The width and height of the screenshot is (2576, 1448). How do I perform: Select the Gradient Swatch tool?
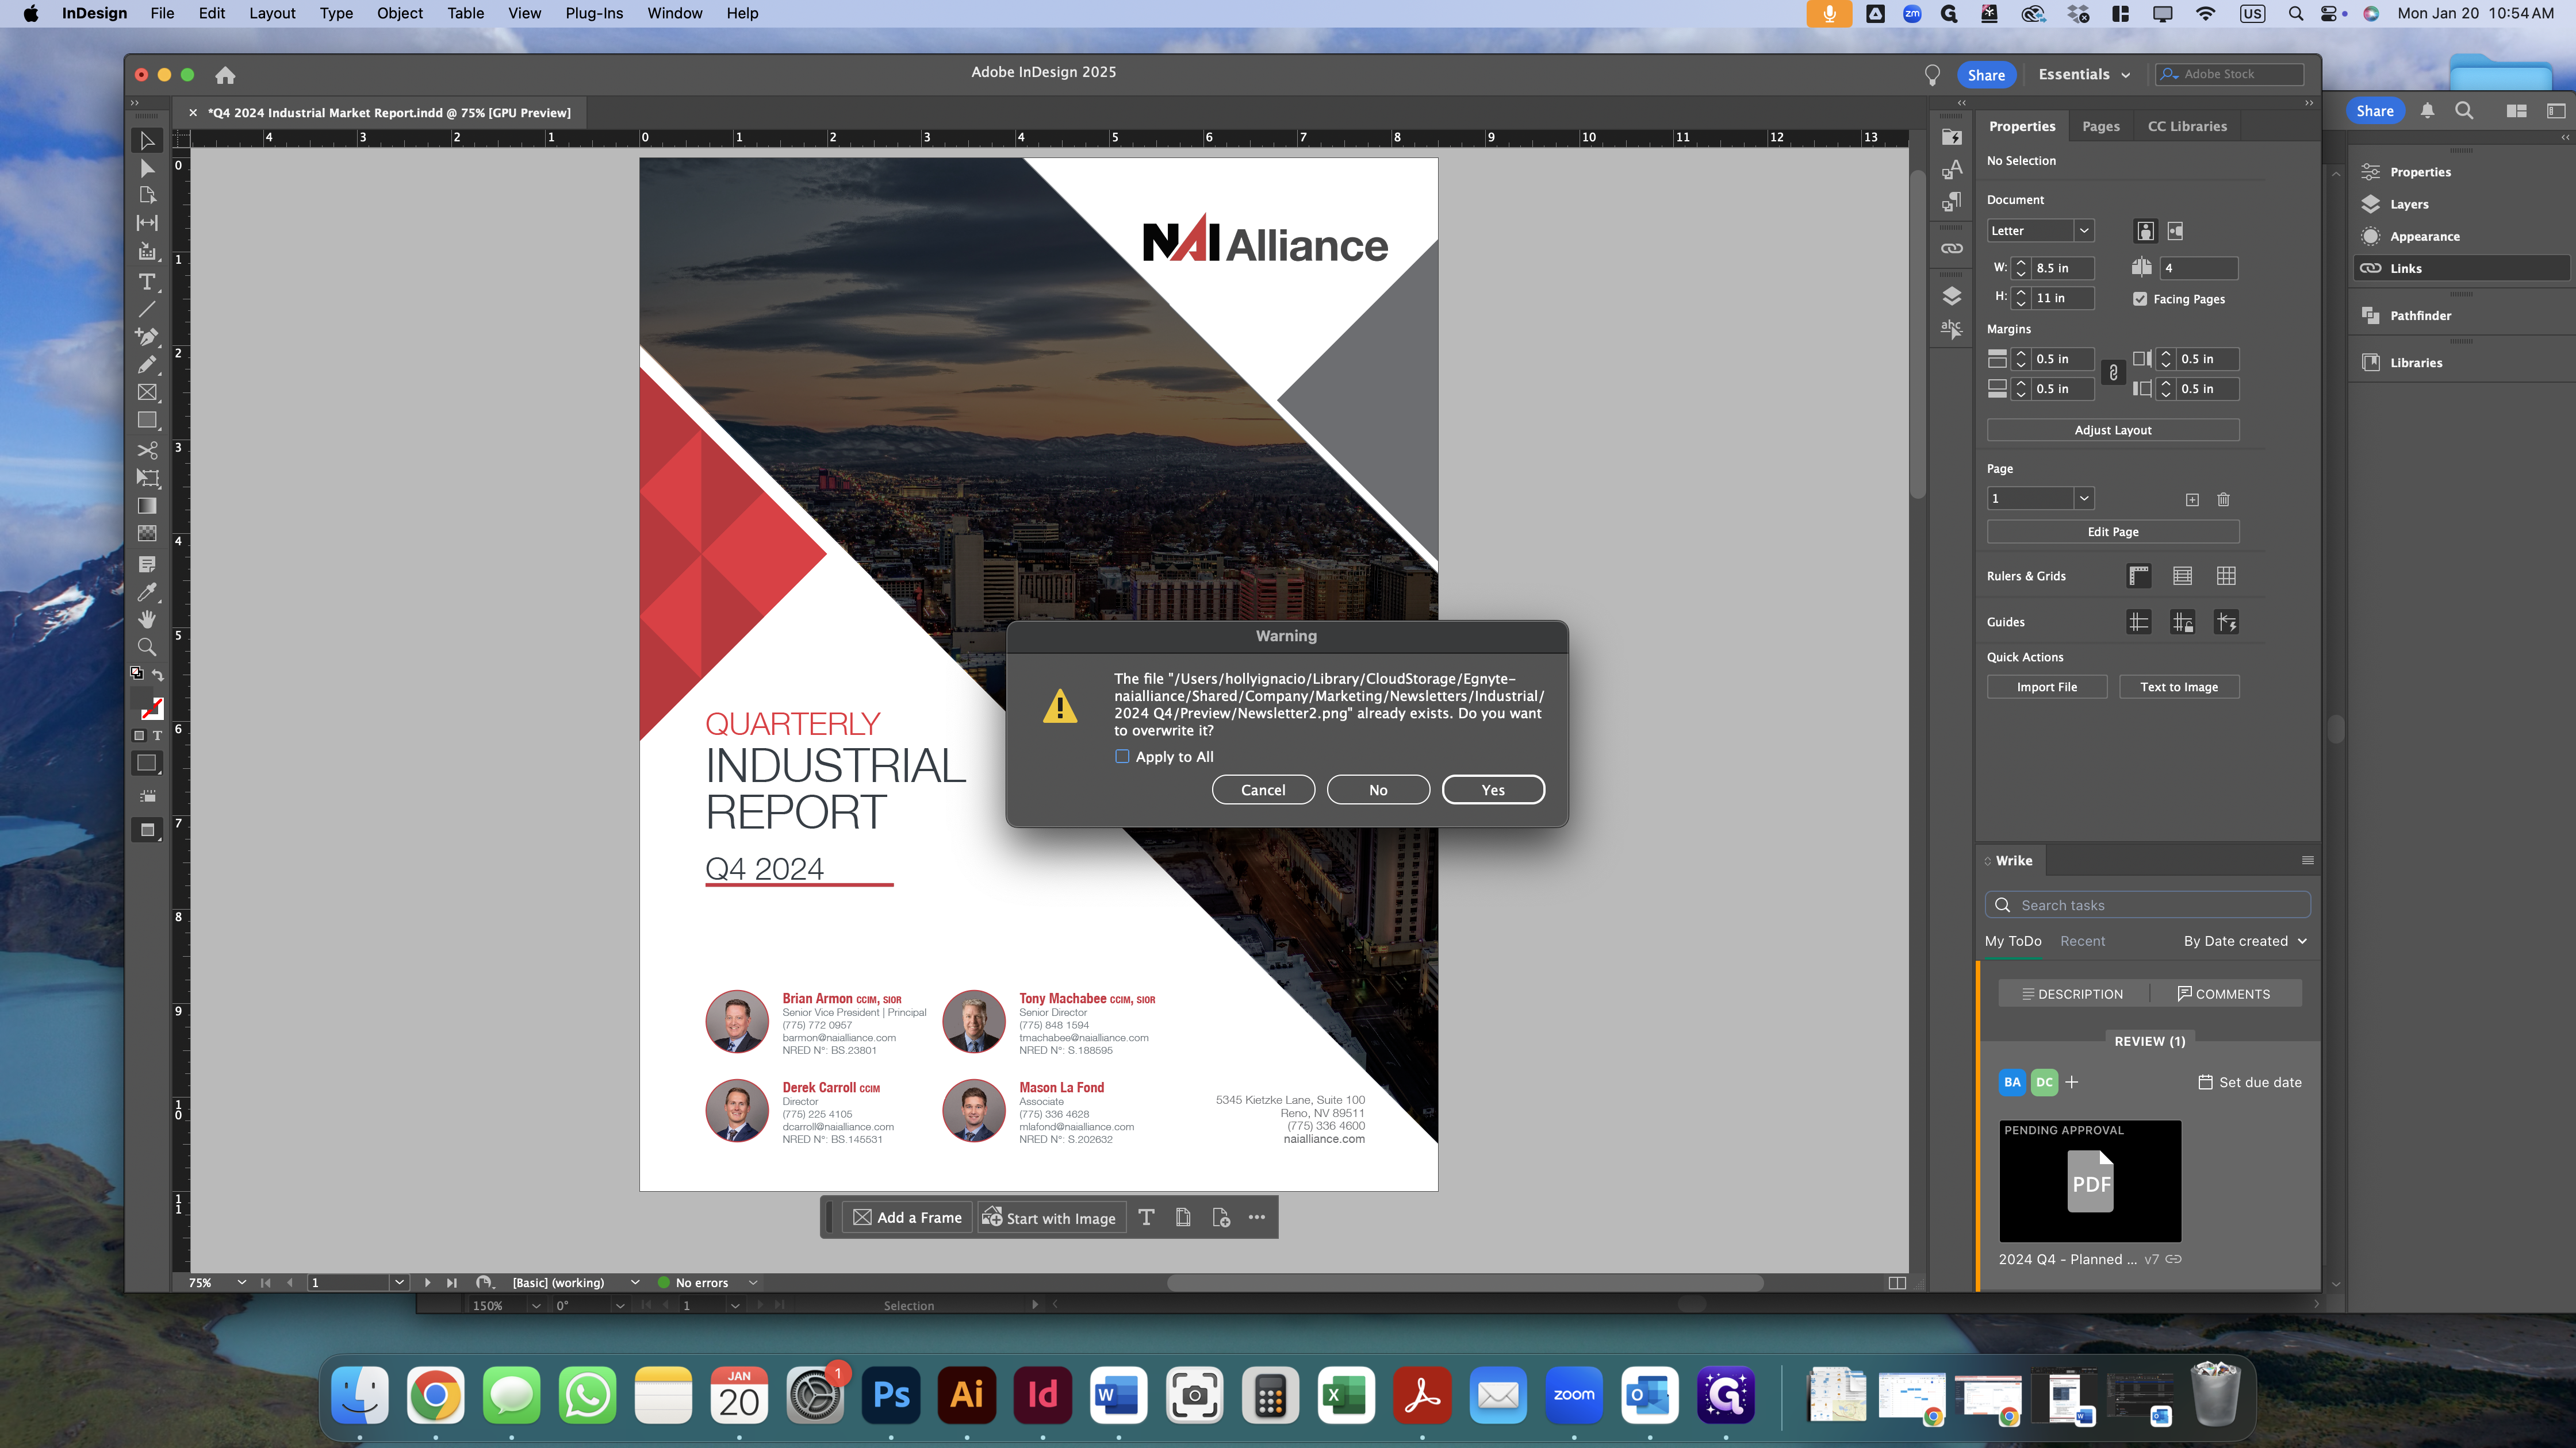[147, 506]
